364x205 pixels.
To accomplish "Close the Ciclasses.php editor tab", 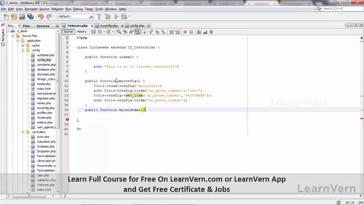I will coord(92,26).
